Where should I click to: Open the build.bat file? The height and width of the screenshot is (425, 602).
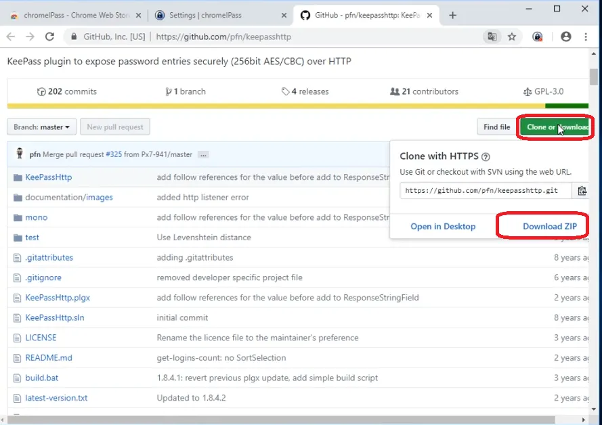42,378
